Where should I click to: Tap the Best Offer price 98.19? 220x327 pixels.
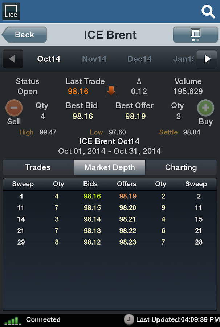coord(135,116)
